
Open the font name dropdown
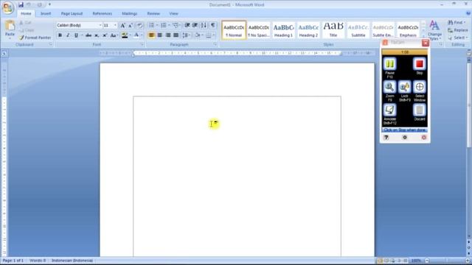100,26
